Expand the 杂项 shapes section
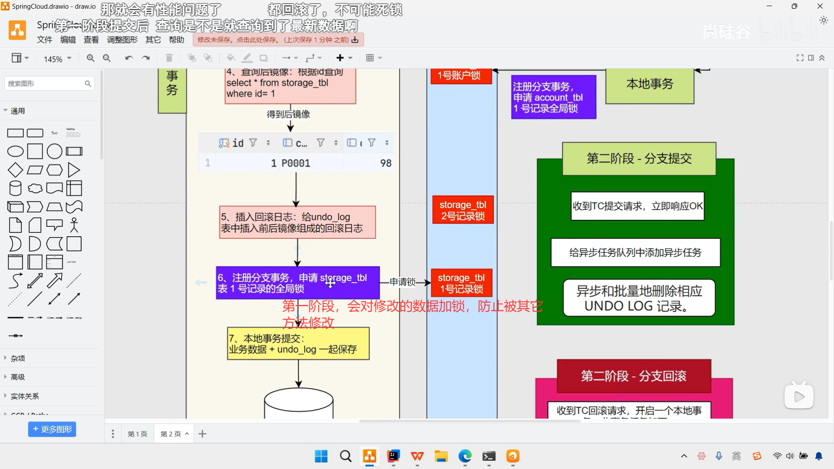 18,358
